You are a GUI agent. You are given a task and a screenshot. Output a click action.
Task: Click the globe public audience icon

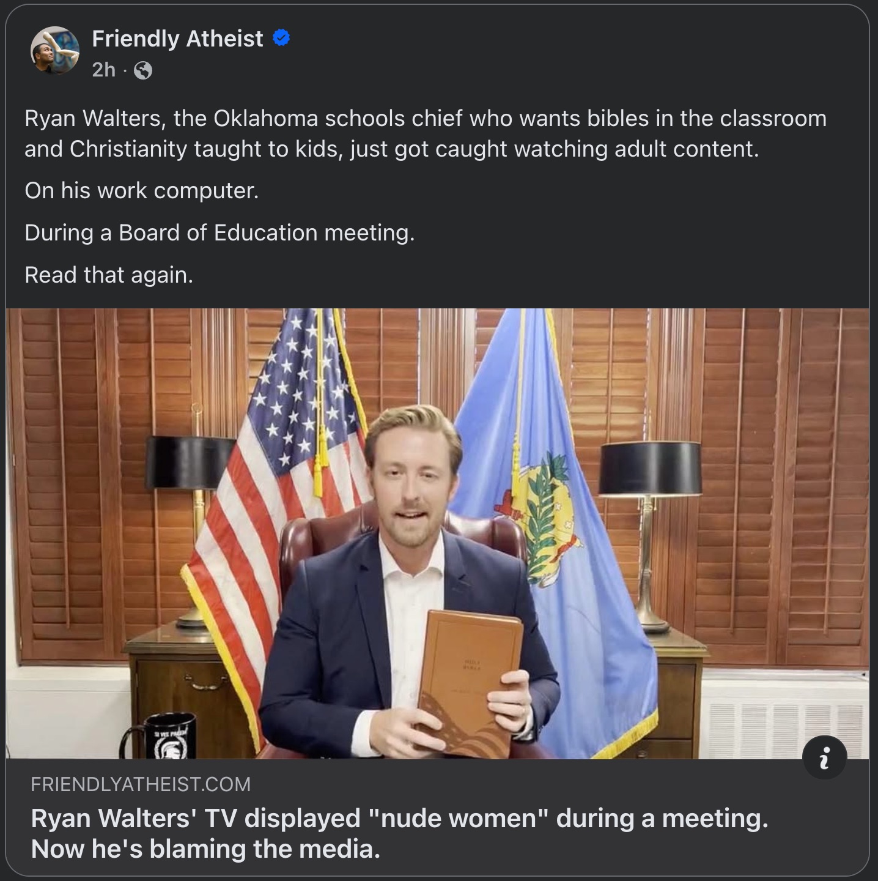[x=143, y=71]
